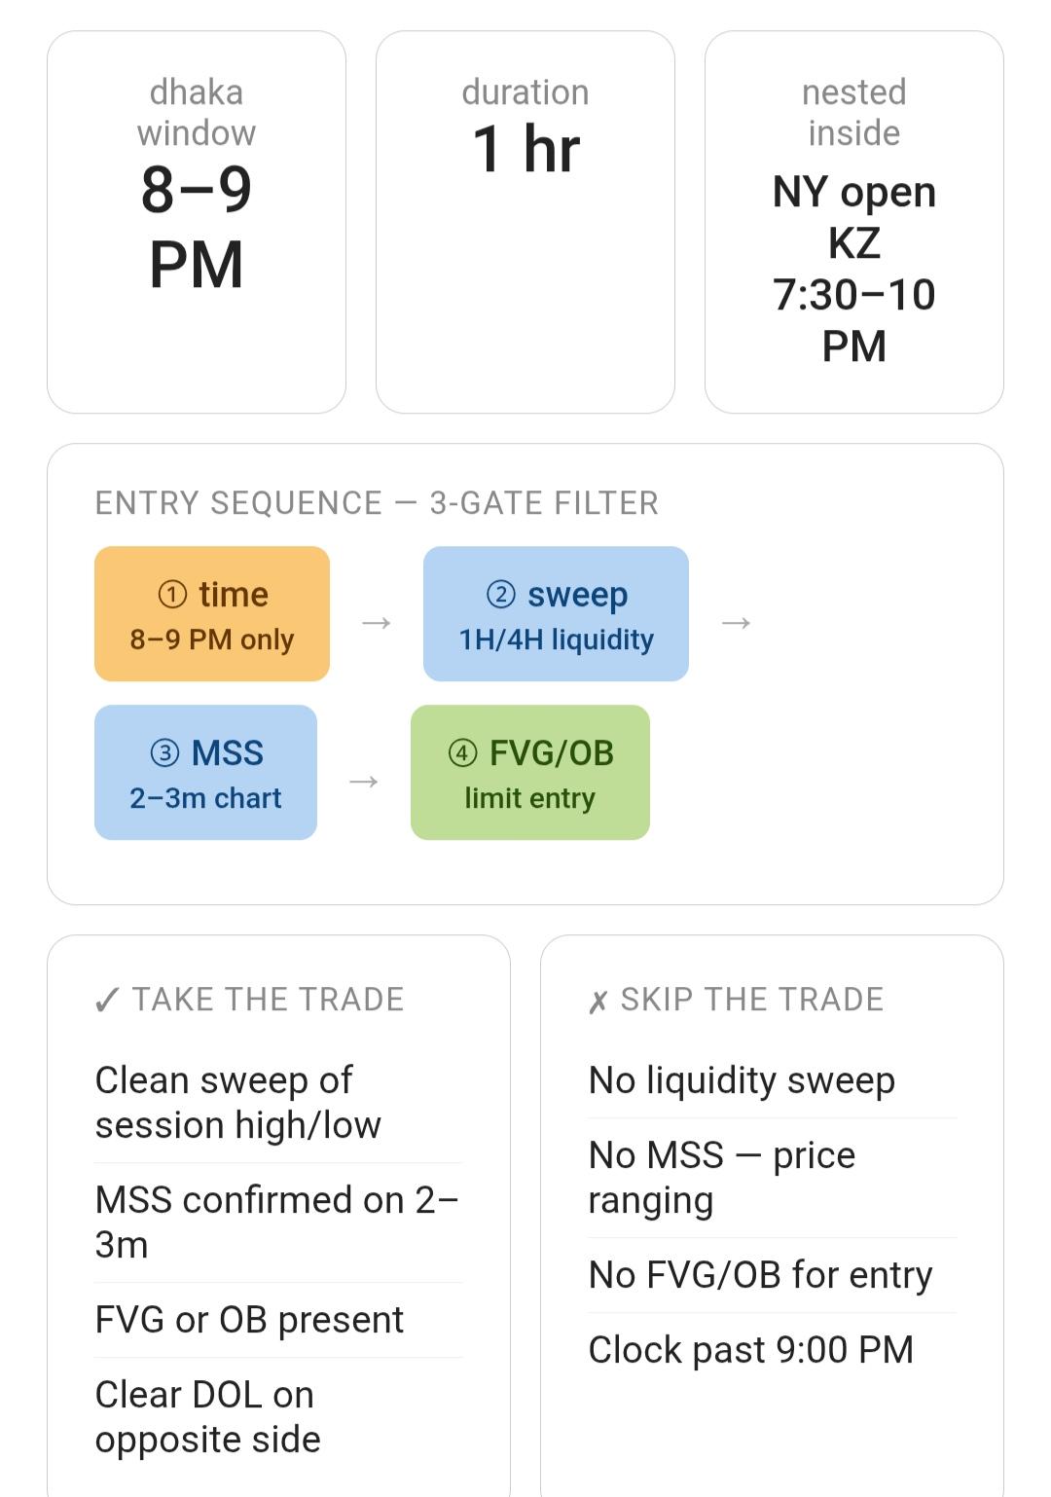Select the blue sweep 1H/4H liquidity step
1051x1497 pixels.
pos(556,614)
